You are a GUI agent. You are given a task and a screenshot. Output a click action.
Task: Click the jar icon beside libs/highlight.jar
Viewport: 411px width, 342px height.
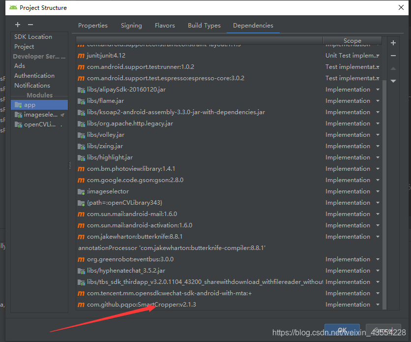tap(81, 157)
